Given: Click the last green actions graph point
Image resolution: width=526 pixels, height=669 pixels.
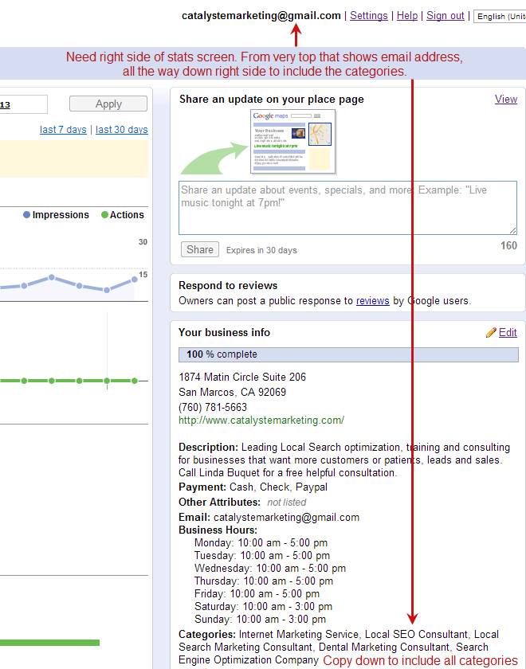Looking at the screenshot, I should point(135,381).
